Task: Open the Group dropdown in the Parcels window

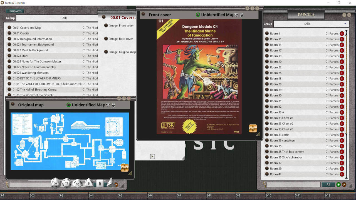Action: coord(311,24)
